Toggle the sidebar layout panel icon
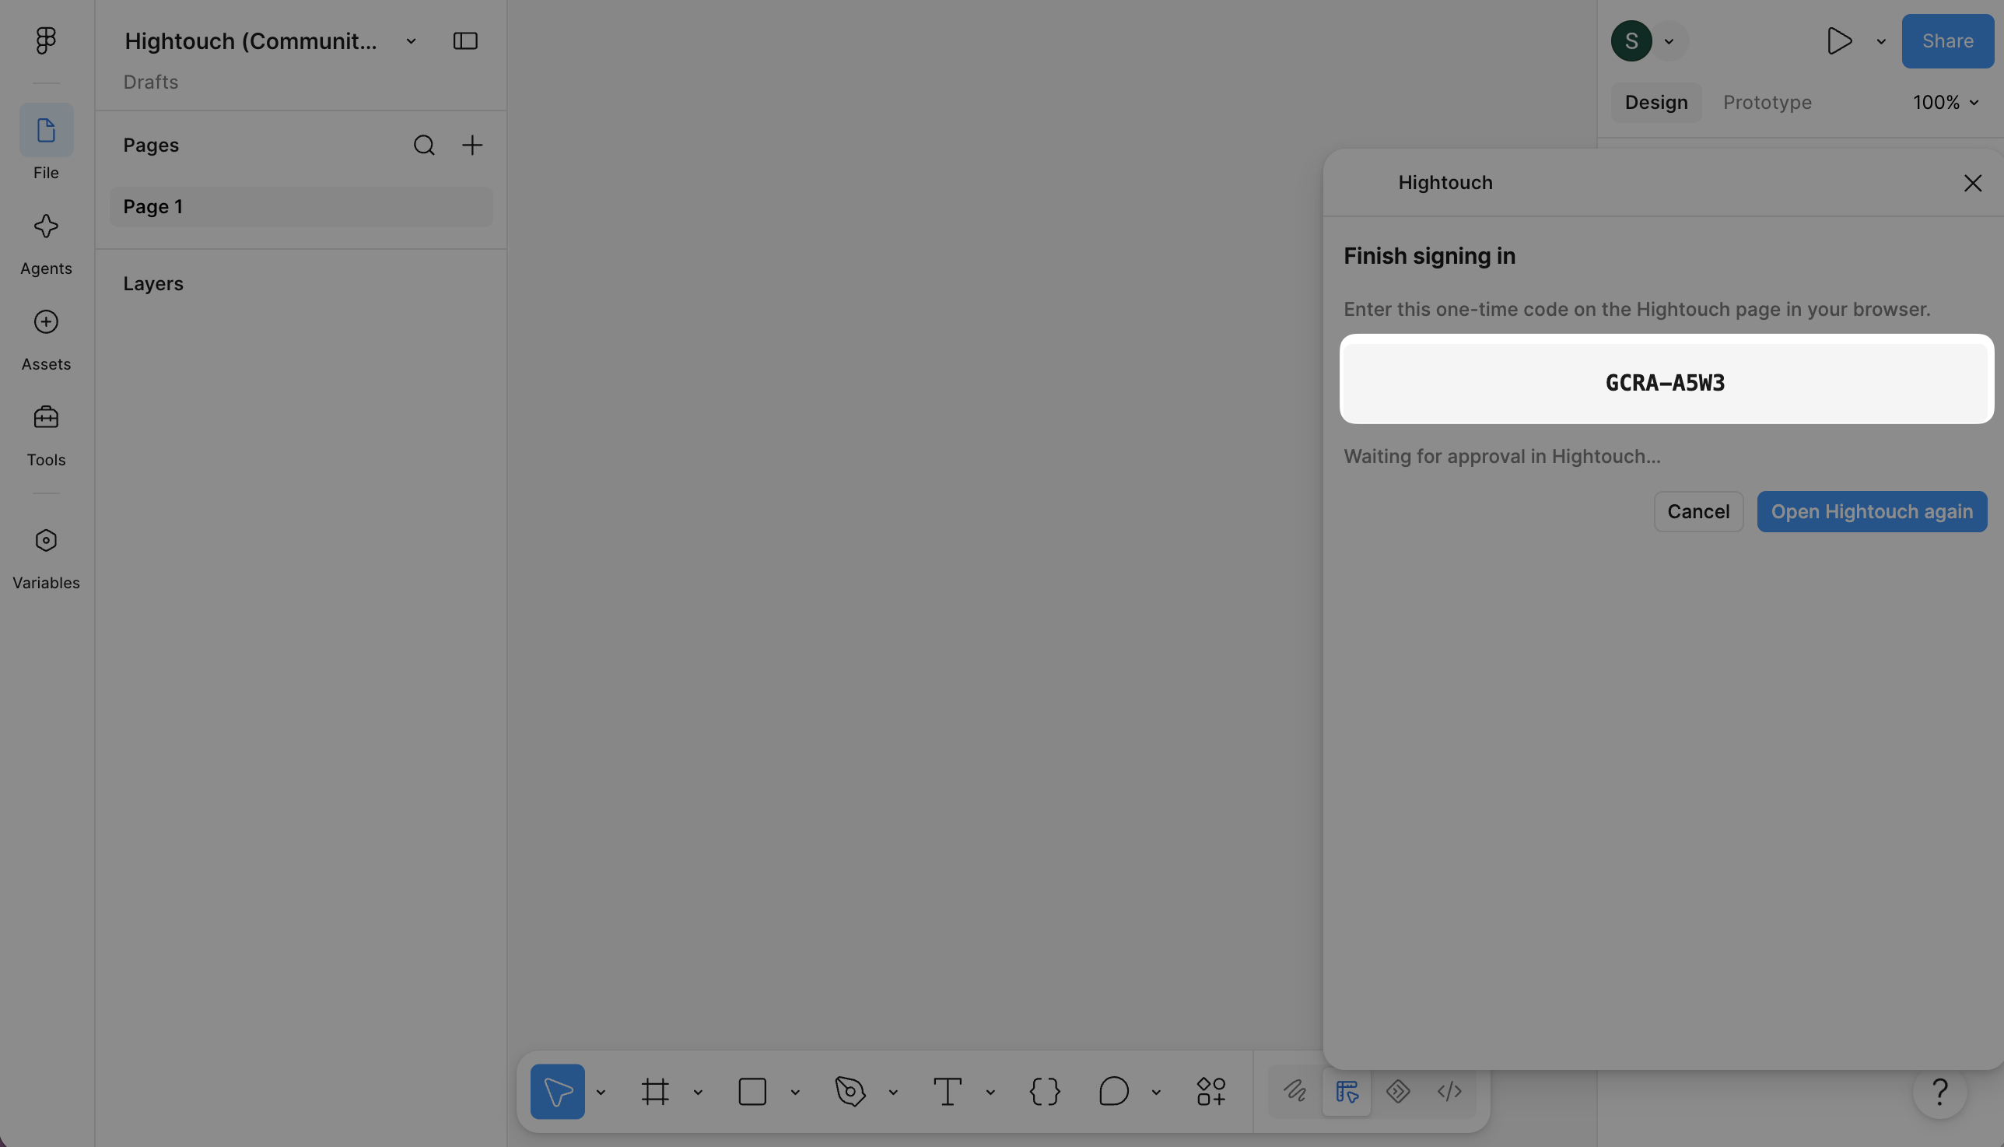The width and height of the screenshot is (2004, 1147). click(x=465, y=41)
